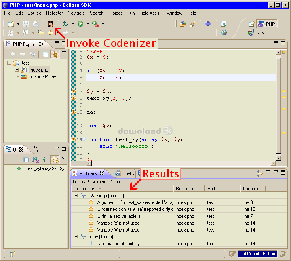The image size is (291, 261).
Task: Open the Refactor menu
Action: (x=55, y=13)
